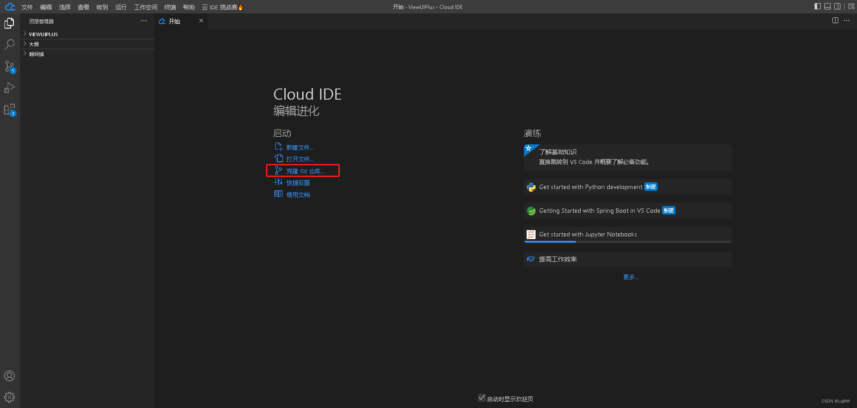Open the 工作空间 menu
The width and height of the screenshot is (857, 408).
coord(146,7)
